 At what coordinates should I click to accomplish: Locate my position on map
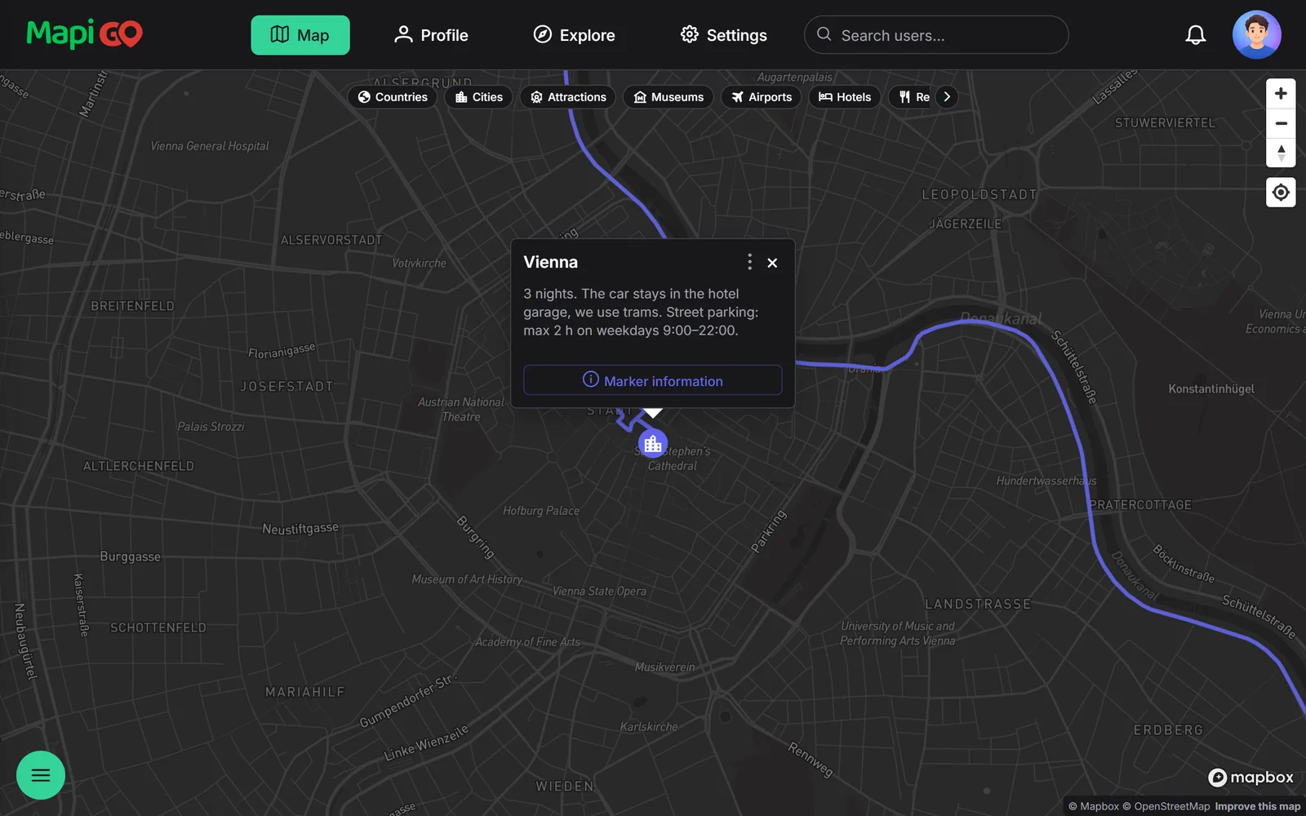tap(1281, 193)
